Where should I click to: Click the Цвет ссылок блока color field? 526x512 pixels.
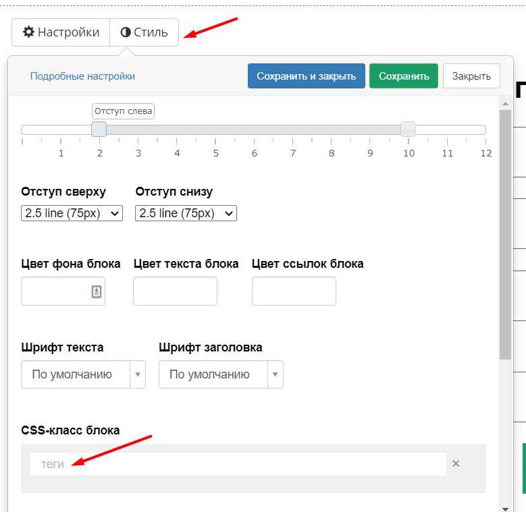(294, 291)
